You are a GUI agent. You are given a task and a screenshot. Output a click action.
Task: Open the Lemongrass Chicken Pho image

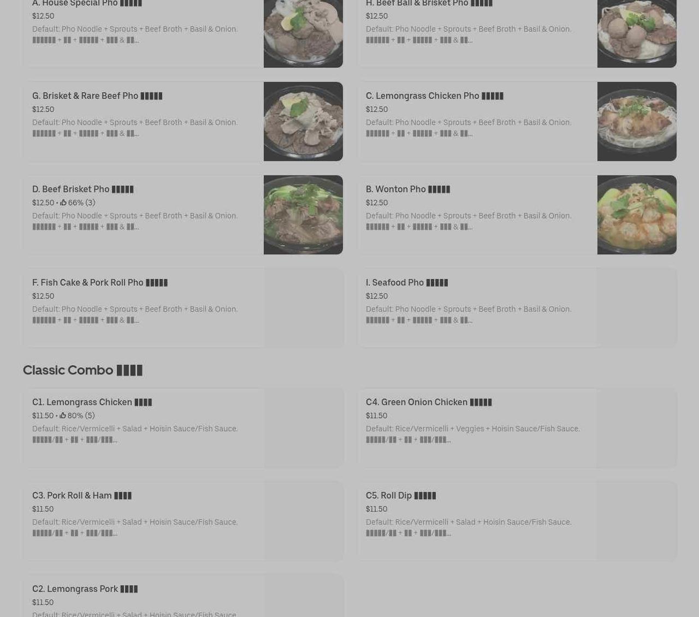click(x=637, y=121)
